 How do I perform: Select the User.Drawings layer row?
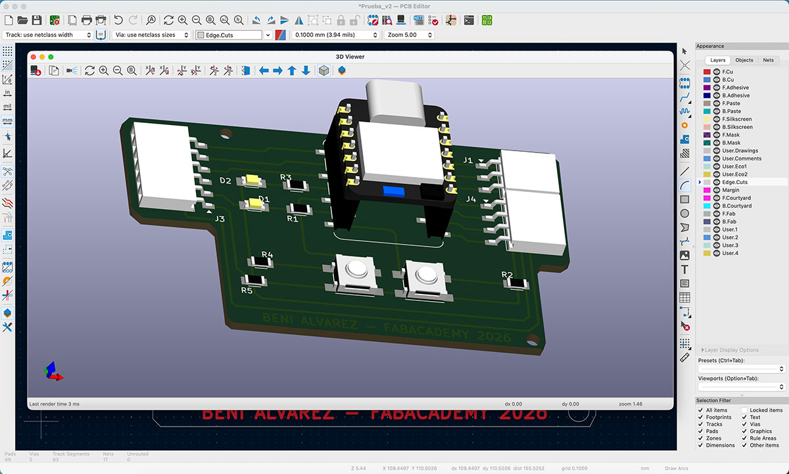pos(742,151)
